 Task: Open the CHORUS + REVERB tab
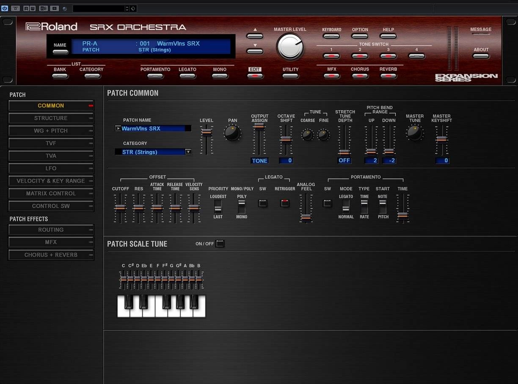point(51,255)
